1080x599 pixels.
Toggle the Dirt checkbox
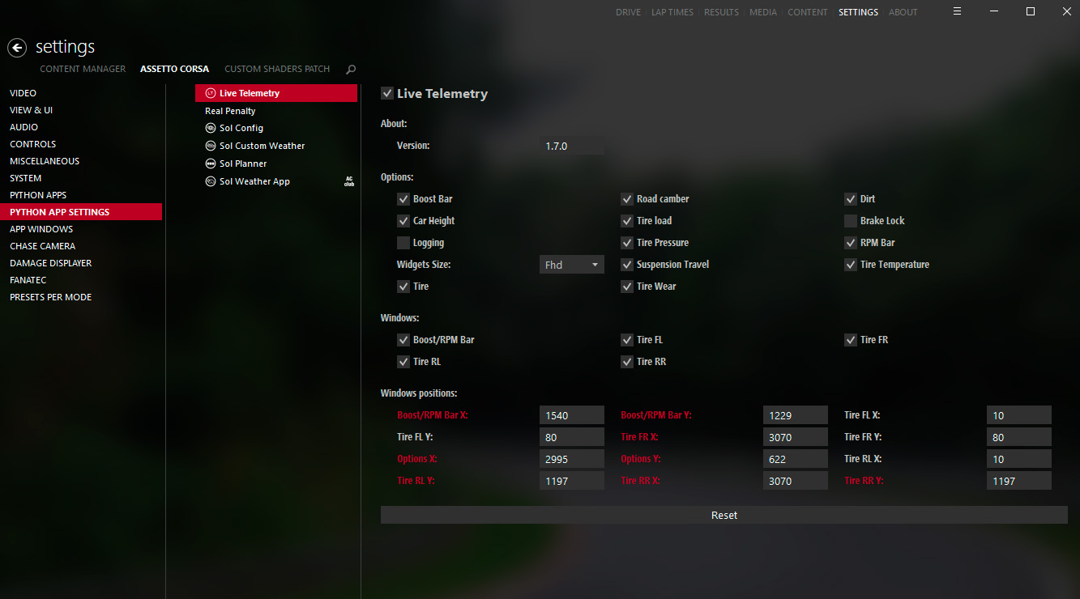pos(851,199)
